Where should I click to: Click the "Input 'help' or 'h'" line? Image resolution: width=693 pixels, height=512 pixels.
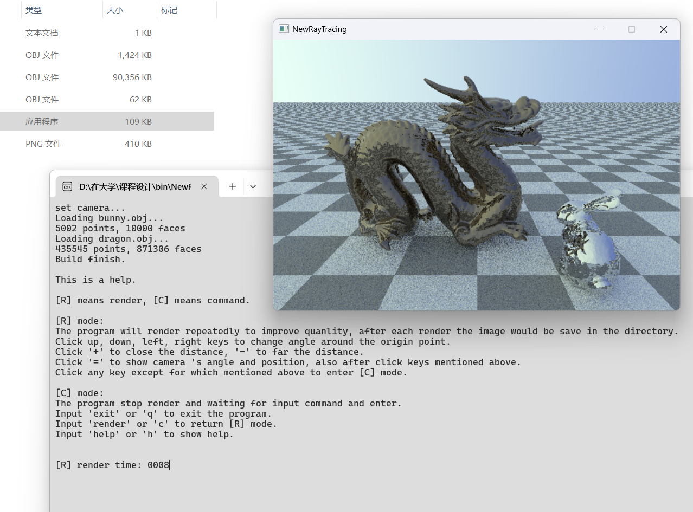tap(145, 434)
